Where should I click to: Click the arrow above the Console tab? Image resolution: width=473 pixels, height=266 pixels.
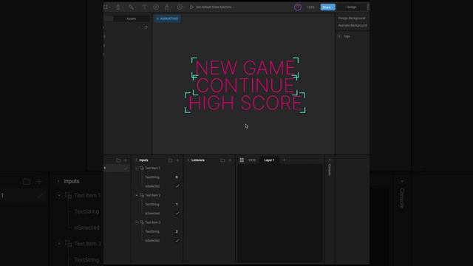pos(330,160)
